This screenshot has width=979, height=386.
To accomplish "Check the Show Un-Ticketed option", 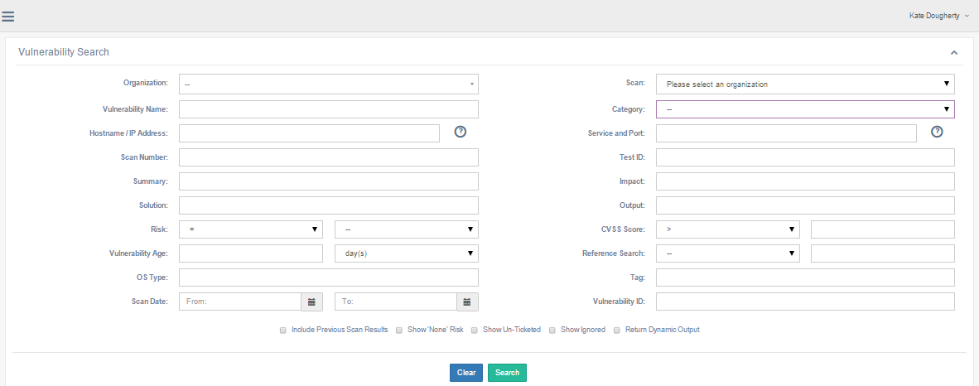I will (475, 330).
